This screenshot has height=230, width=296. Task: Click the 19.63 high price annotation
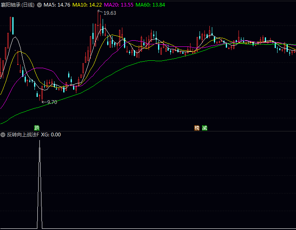click(110, 13)
